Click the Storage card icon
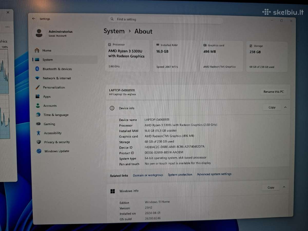308x231 pixels. coord(251,46)
